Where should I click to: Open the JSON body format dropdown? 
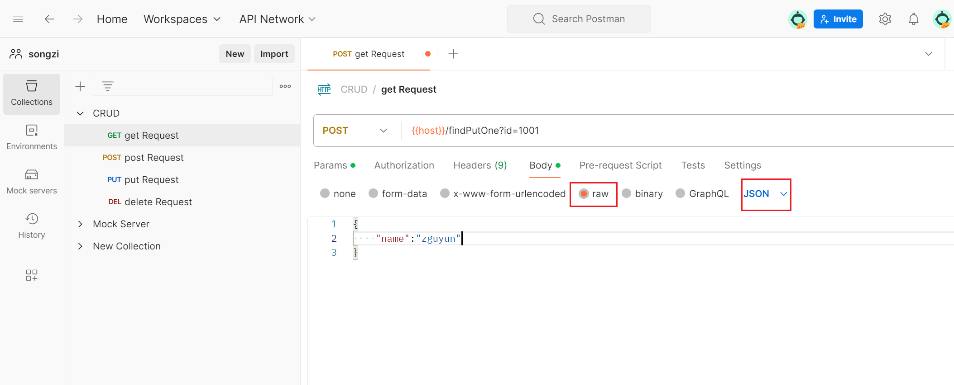(766, 194)
